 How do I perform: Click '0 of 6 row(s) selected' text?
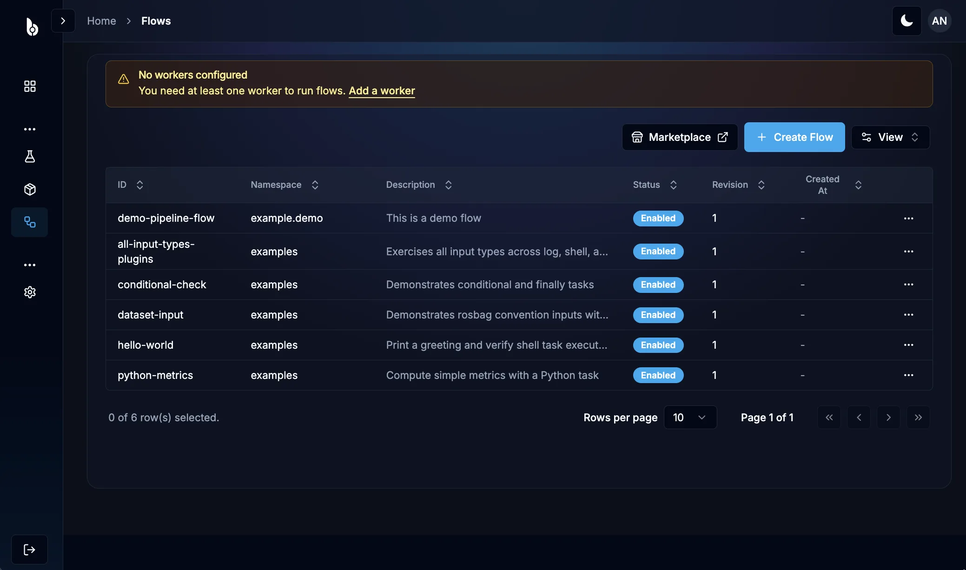pos(164,418)
